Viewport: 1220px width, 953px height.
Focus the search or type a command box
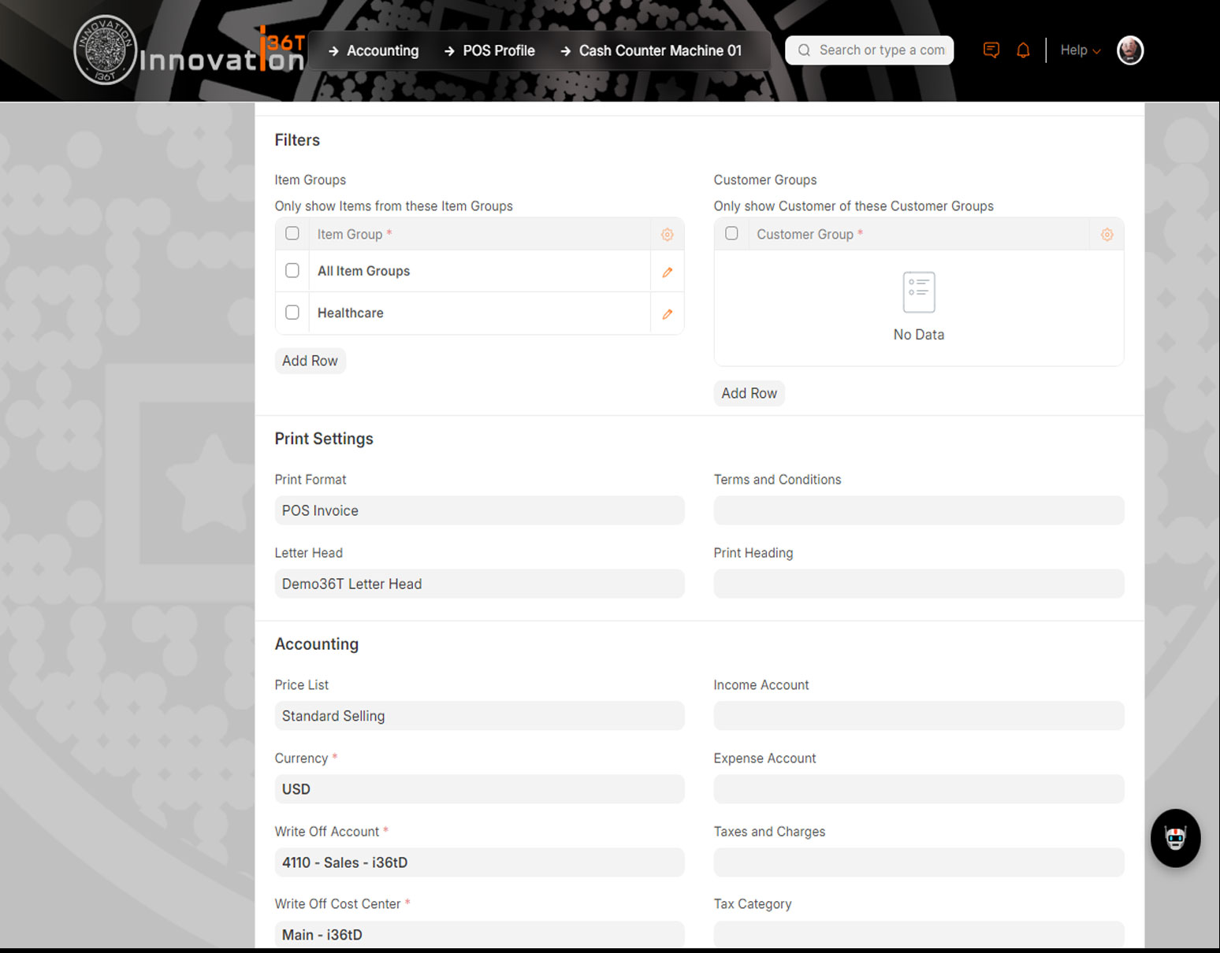(x=870, y=50)
